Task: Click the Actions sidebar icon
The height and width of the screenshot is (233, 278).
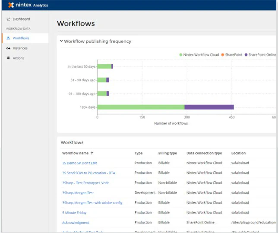Action: click(x=8, y=58)
